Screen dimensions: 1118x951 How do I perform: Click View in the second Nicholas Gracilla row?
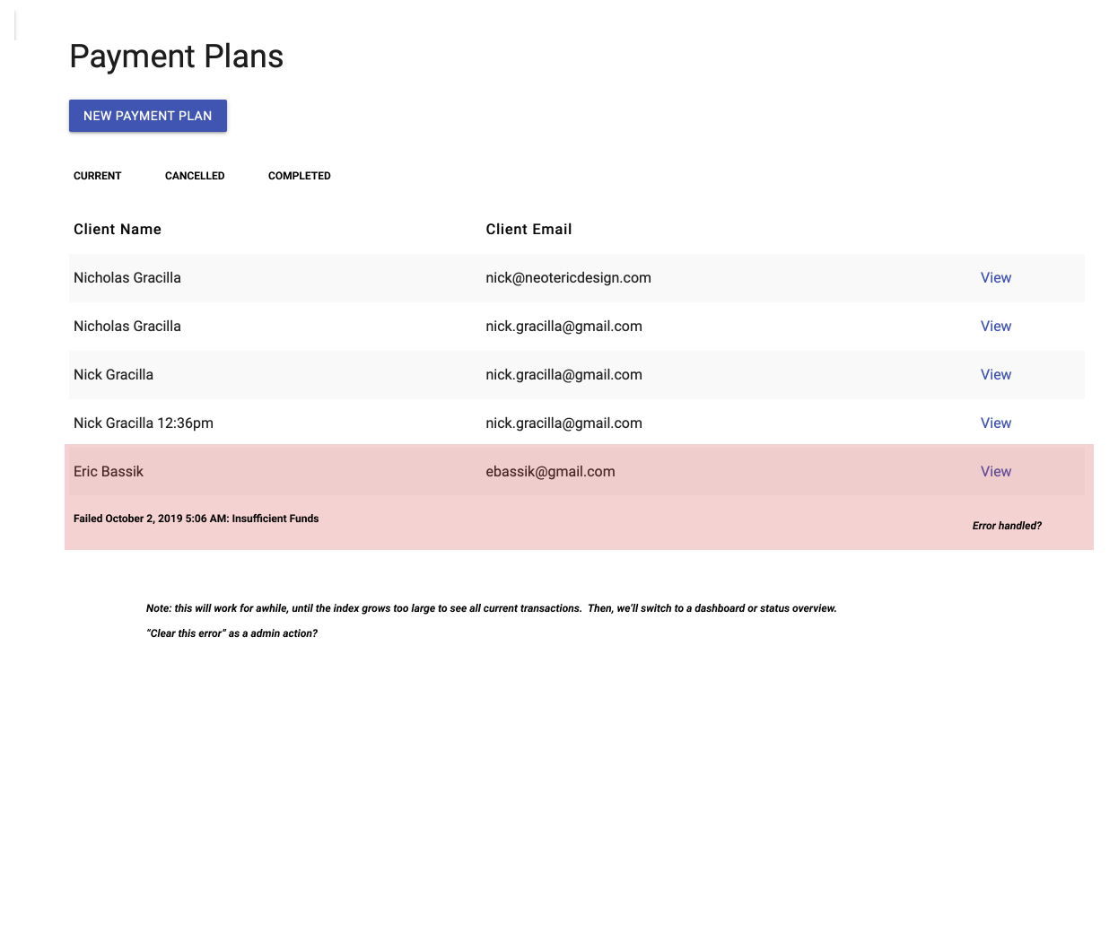pos(995,327)
